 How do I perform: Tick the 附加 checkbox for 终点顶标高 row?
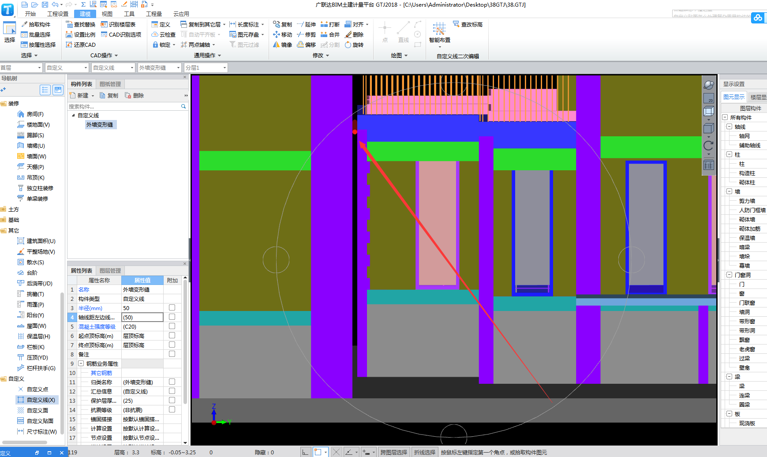(172, 345)
